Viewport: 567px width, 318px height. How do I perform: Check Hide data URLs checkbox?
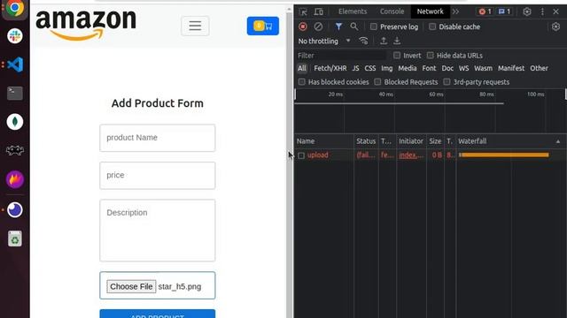430,56
